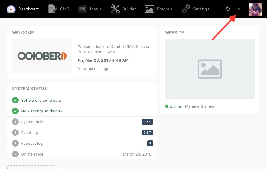
Task: Open the Settings menu item
Action: [x=196, y=9]
